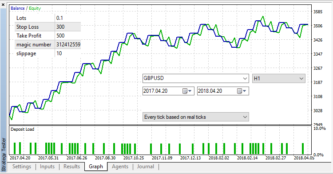Open the H1 timeframe dropdown
Screen dimensions: 333x174
301,79
